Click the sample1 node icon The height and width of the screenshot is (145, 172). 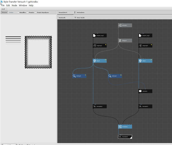(x=120, y=25)
